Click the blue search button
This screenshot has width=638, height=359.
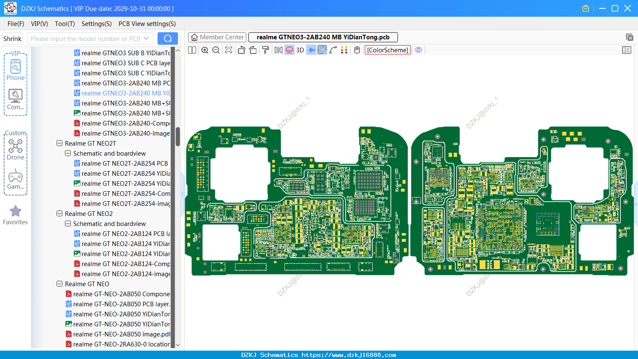[x=168, y=39]
